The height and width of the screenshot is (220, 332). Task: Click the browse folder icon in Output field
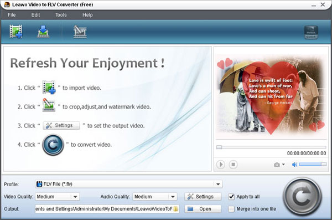(x=176, y=209)
